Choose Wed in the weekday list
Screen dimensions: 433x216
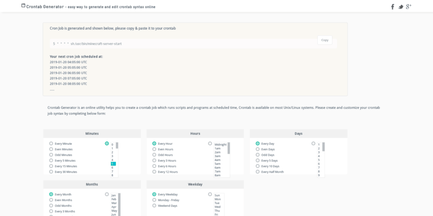[x=217, y=207]
